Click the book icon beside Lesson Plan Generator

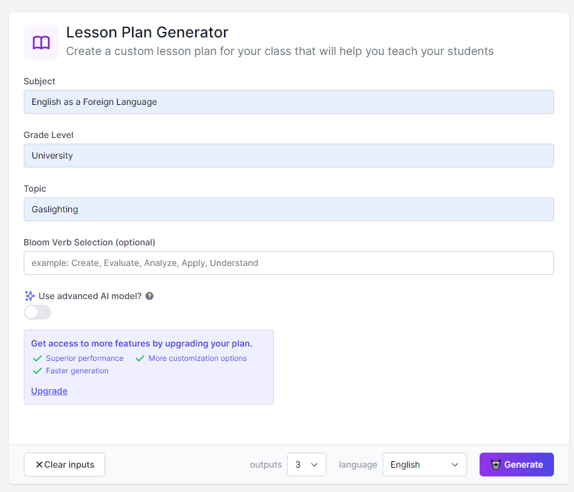[41, 42]
